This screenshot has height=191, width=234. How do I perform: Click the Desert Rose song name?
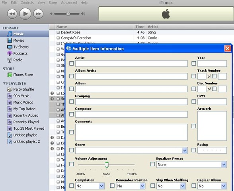[x=70, y=32]
